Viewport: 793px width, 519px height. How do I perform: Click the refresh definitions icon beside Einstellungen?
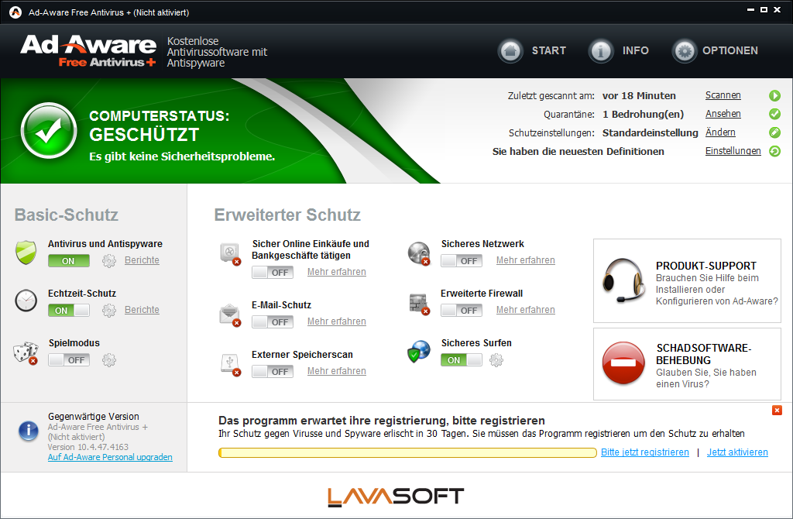(774, 152)
